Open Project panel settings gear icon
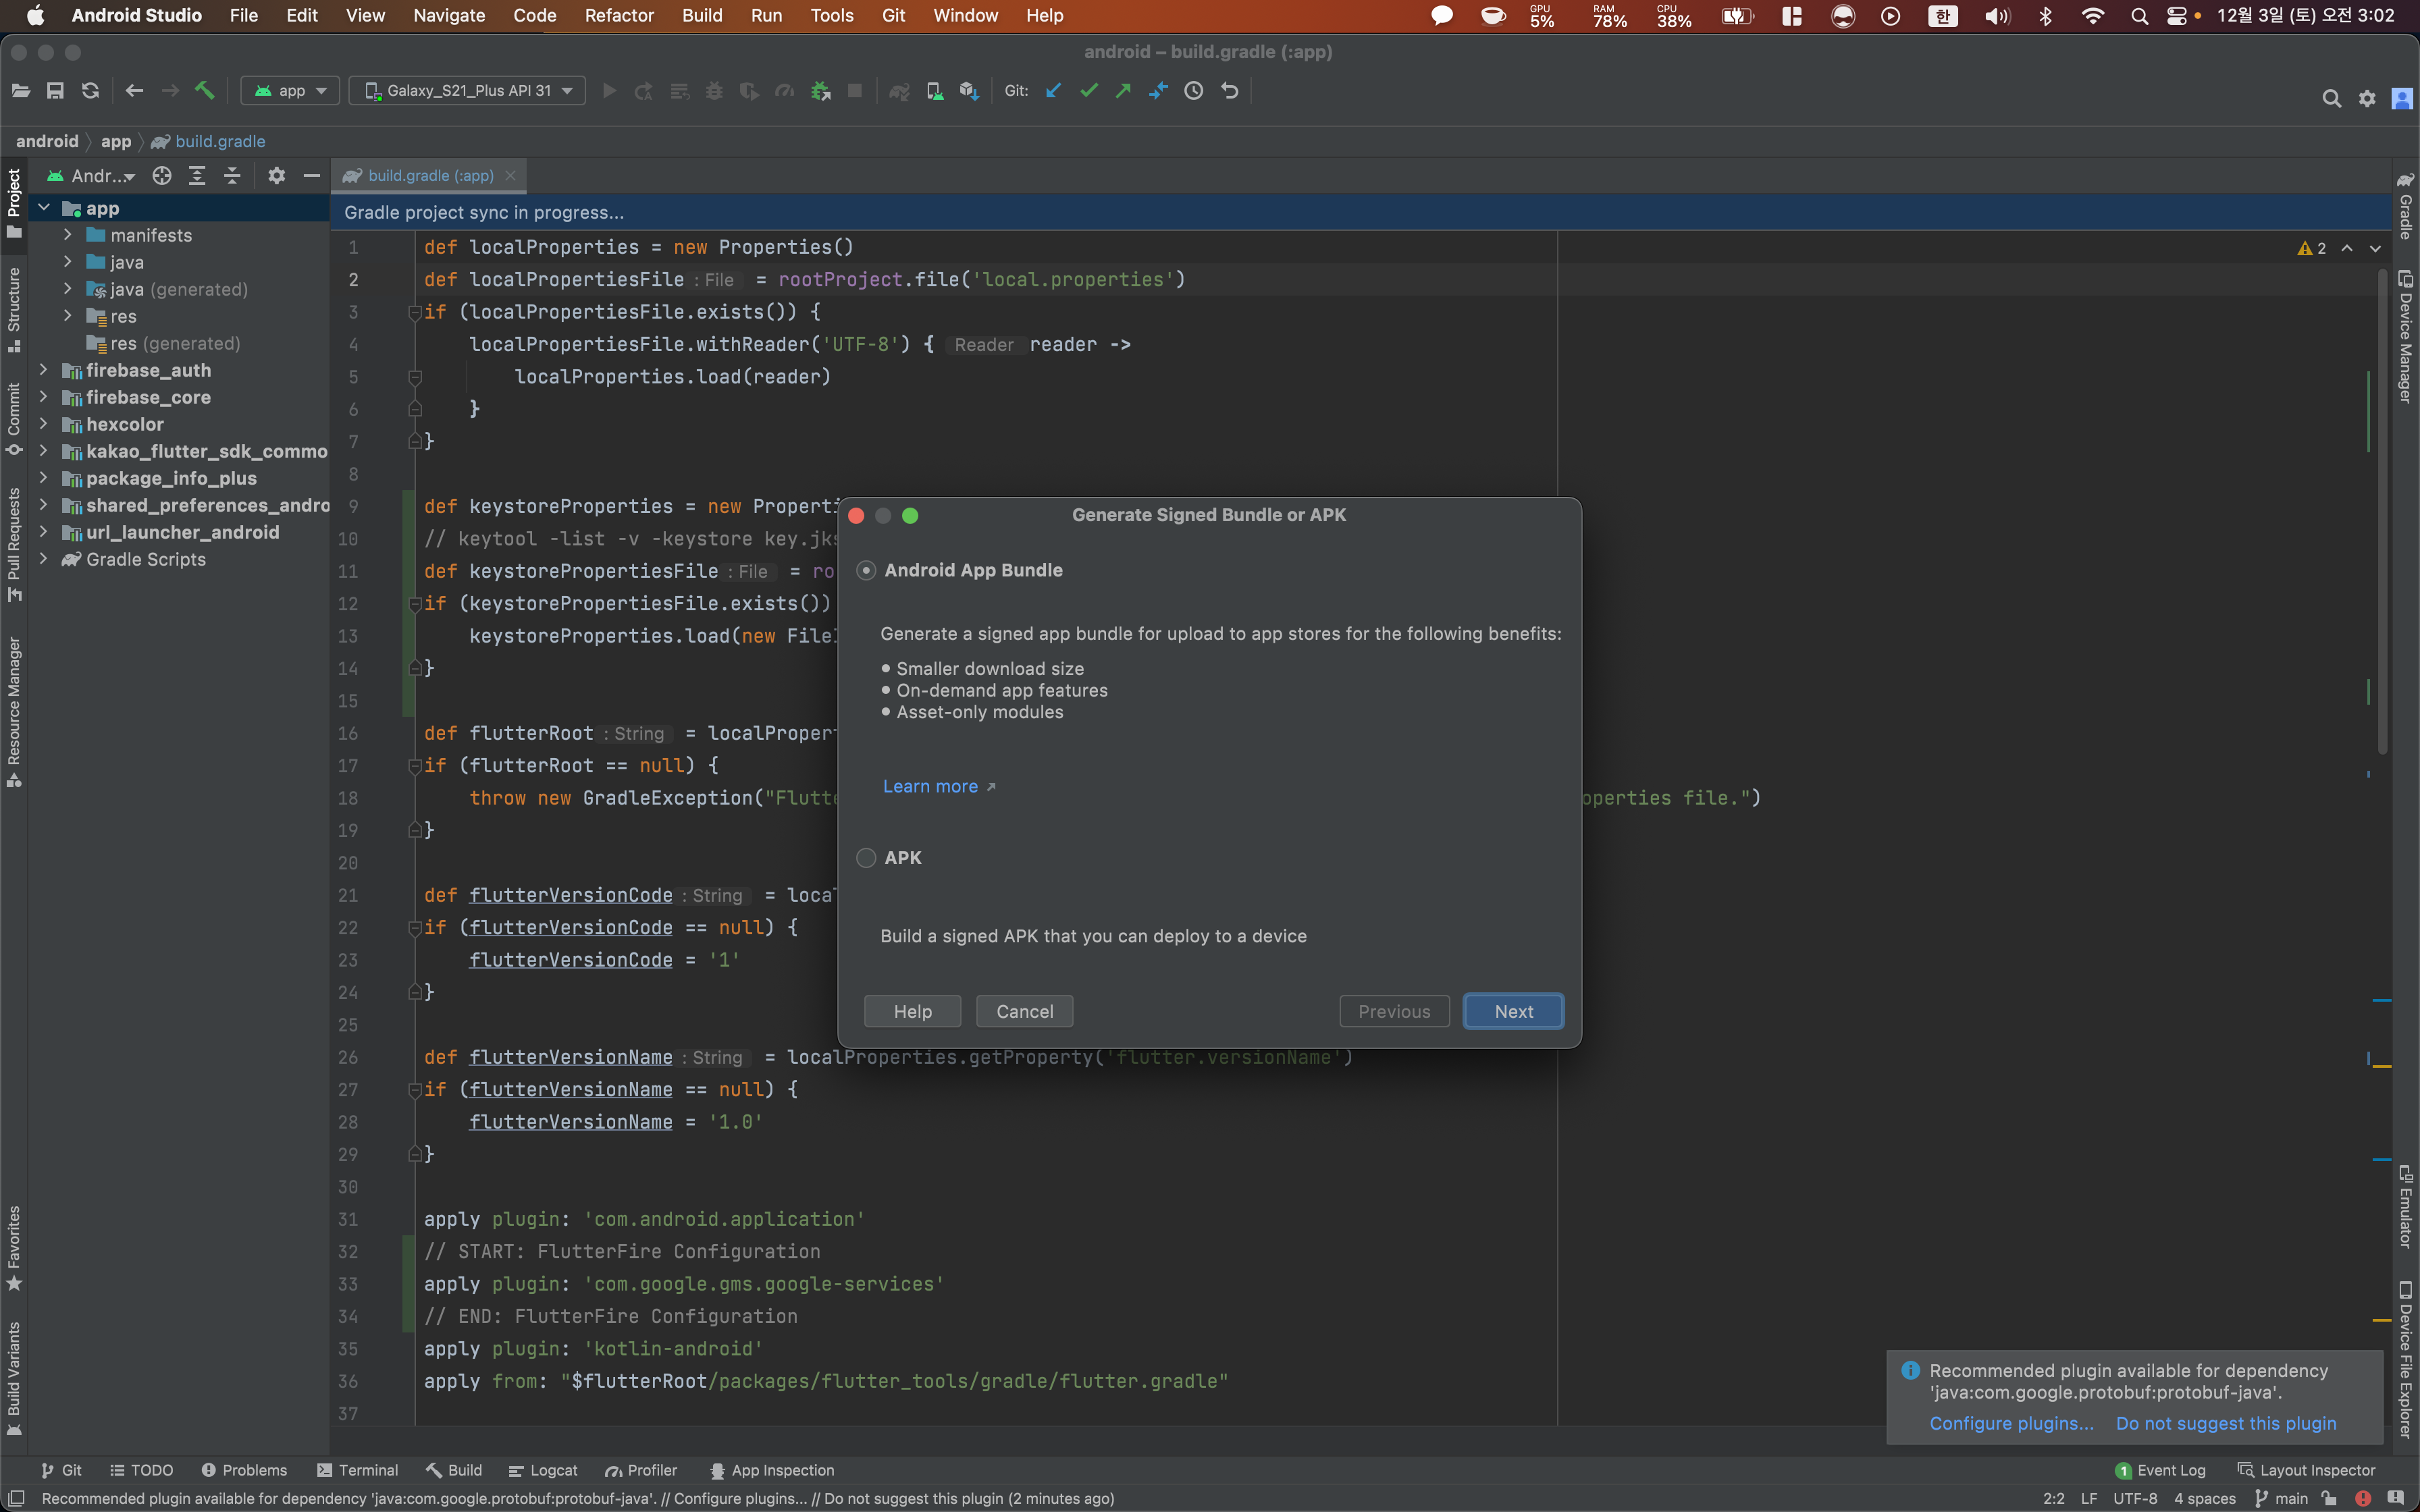The image size is (2420, 1512). pos(277,176)
